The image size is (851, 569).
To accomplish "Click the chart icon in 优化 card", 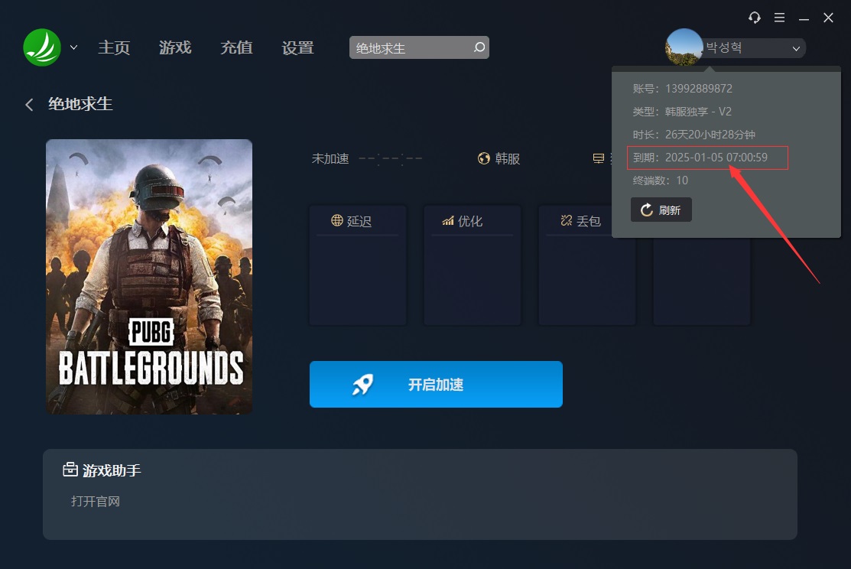I will [x=448, y=220].
